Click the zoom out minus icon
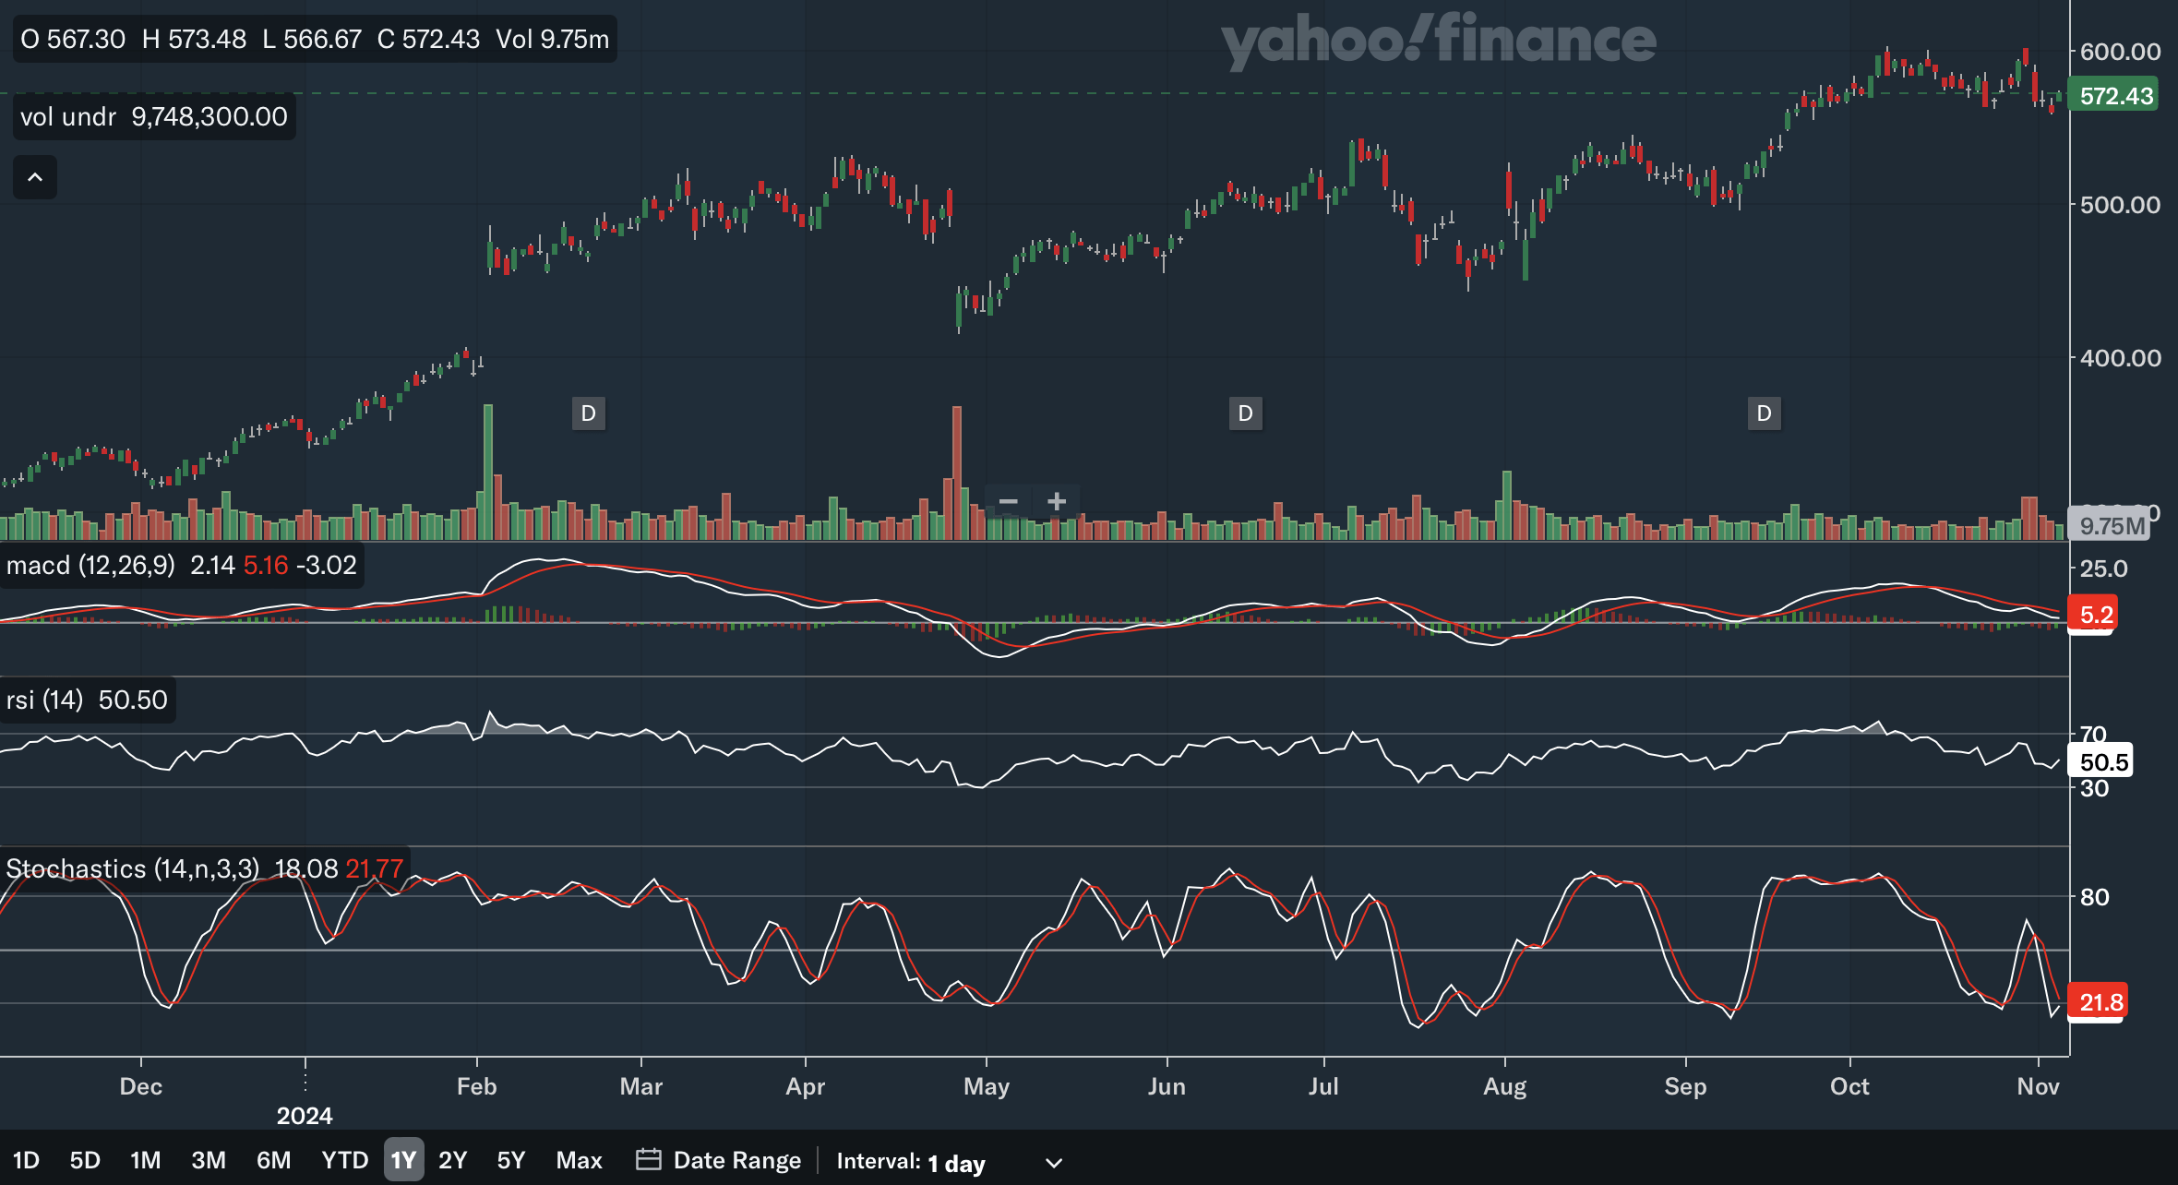Image resolution: width=2178 pixels, height=1185 pixels. (x=1008, y=501)
